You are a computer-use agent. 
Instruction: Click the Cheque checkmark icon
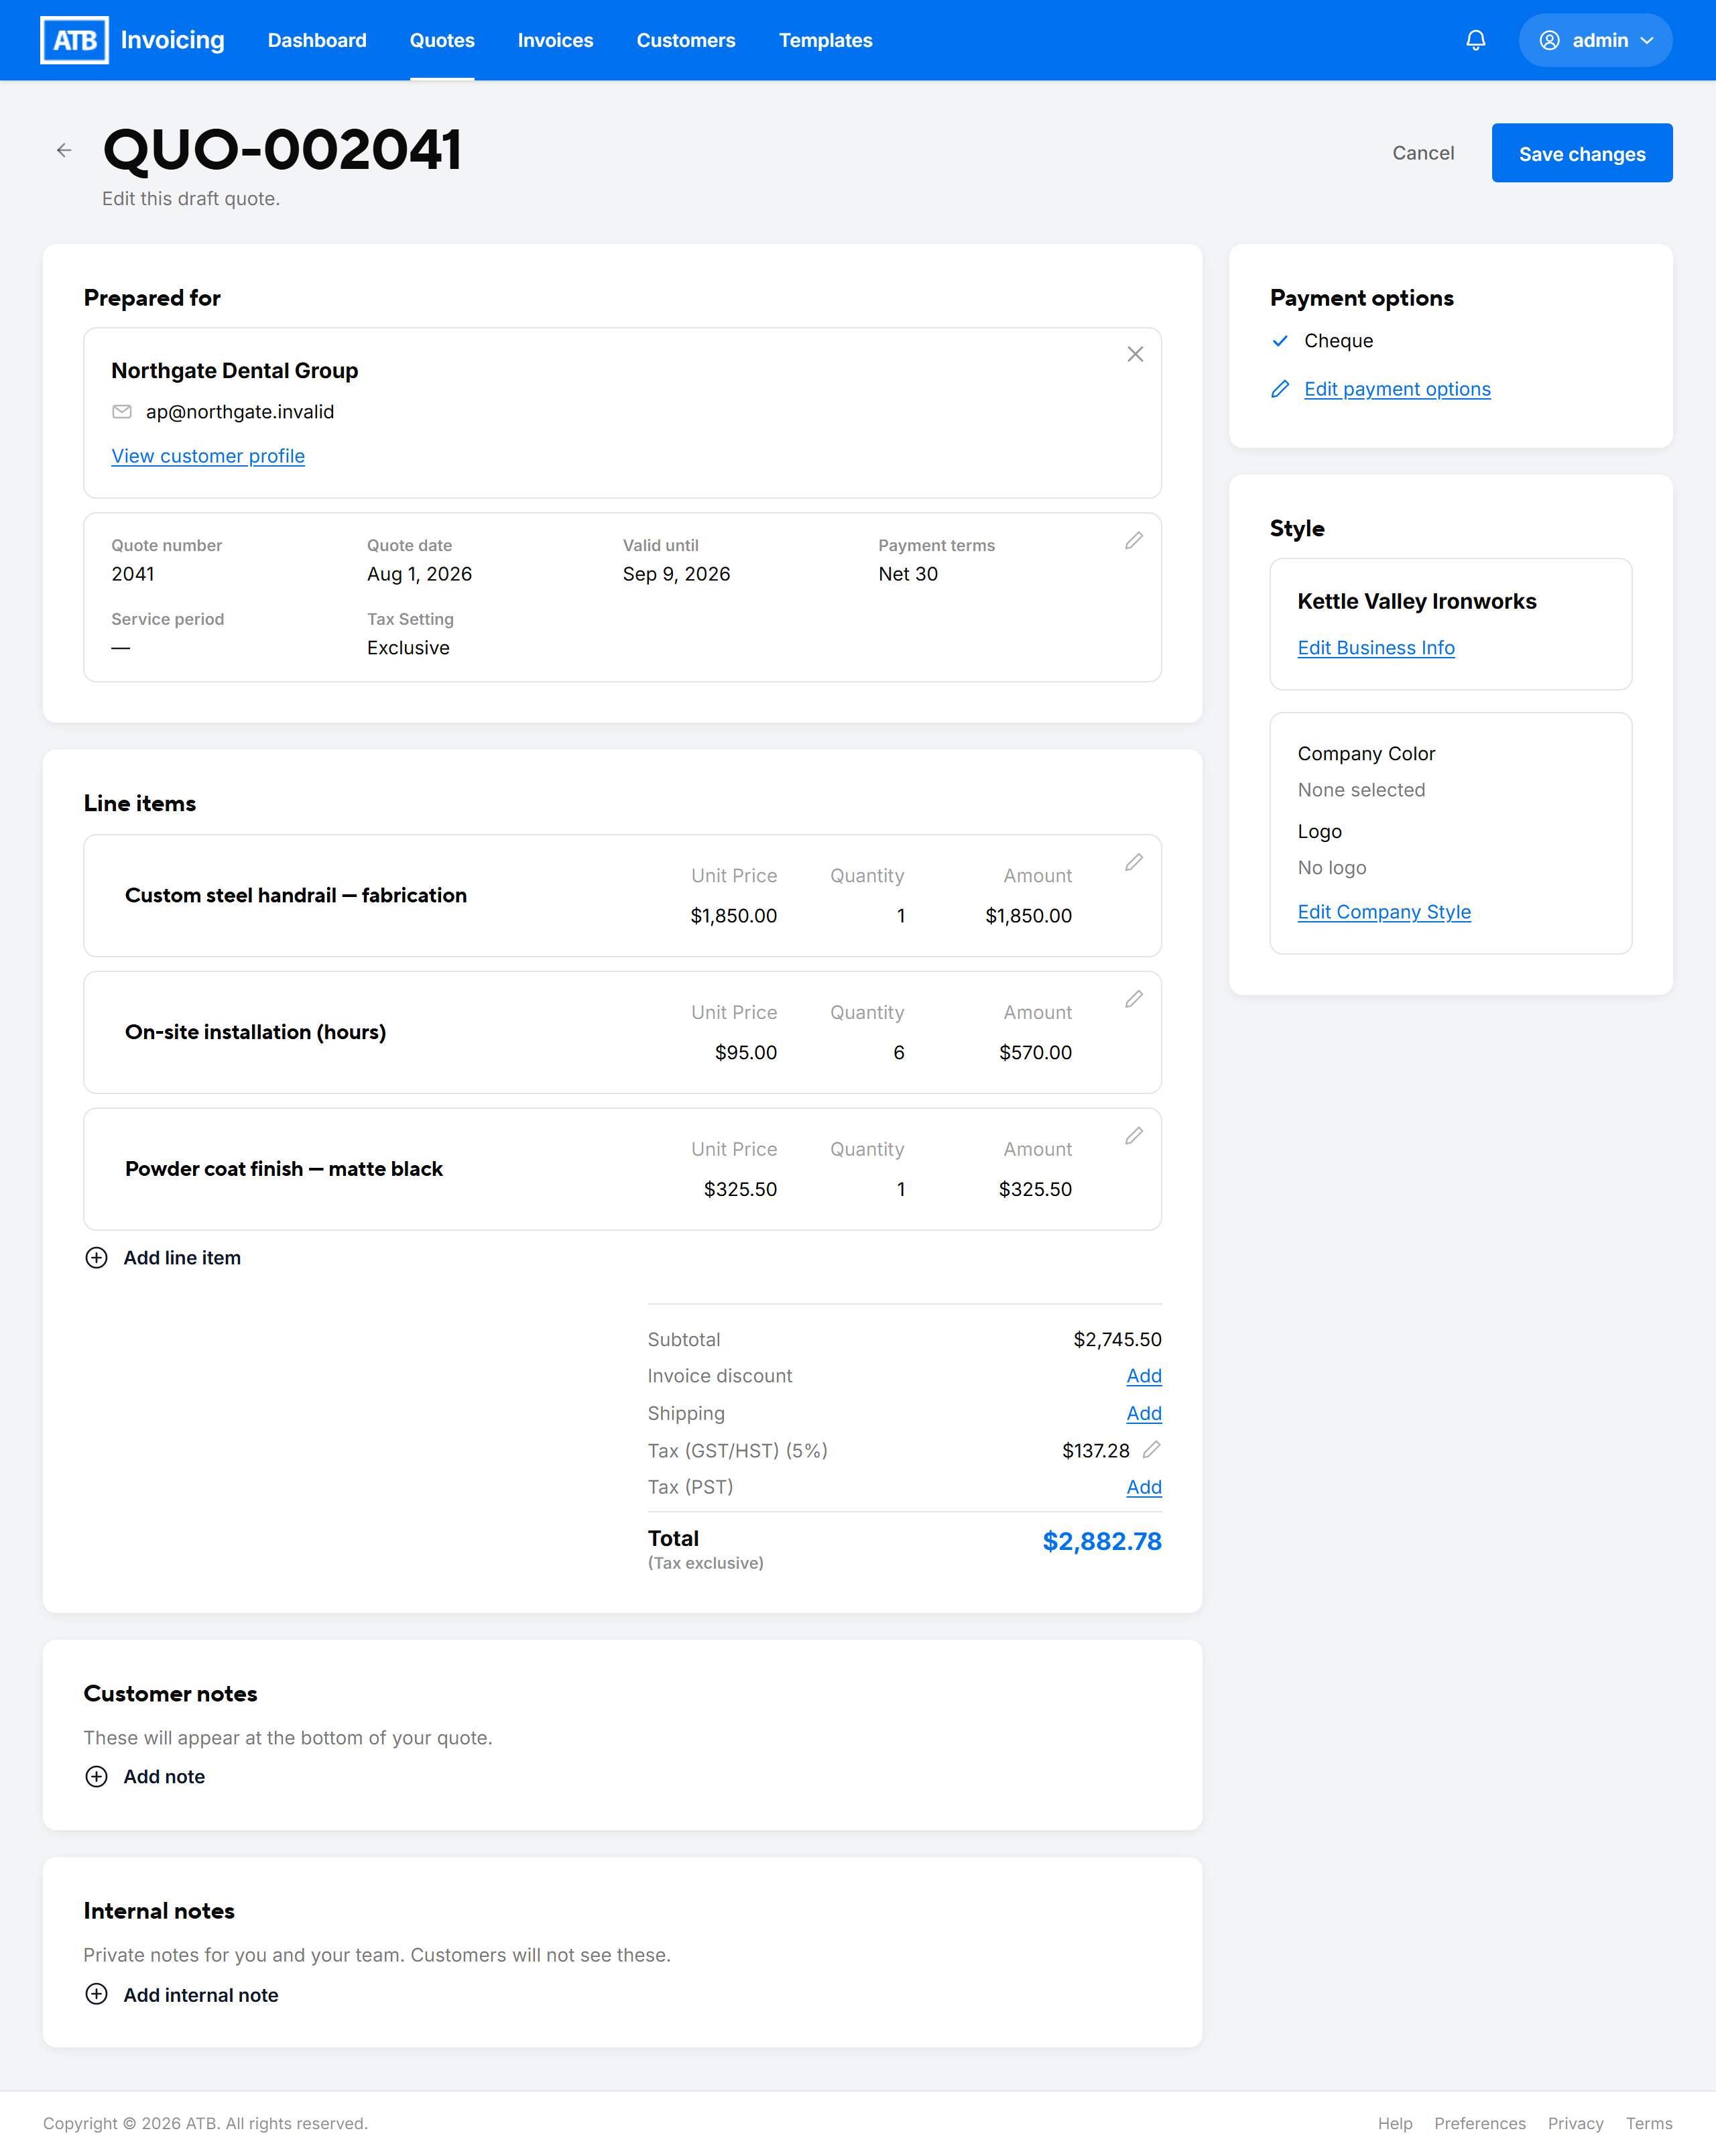pyautogui.click(x=1280, y=341)
